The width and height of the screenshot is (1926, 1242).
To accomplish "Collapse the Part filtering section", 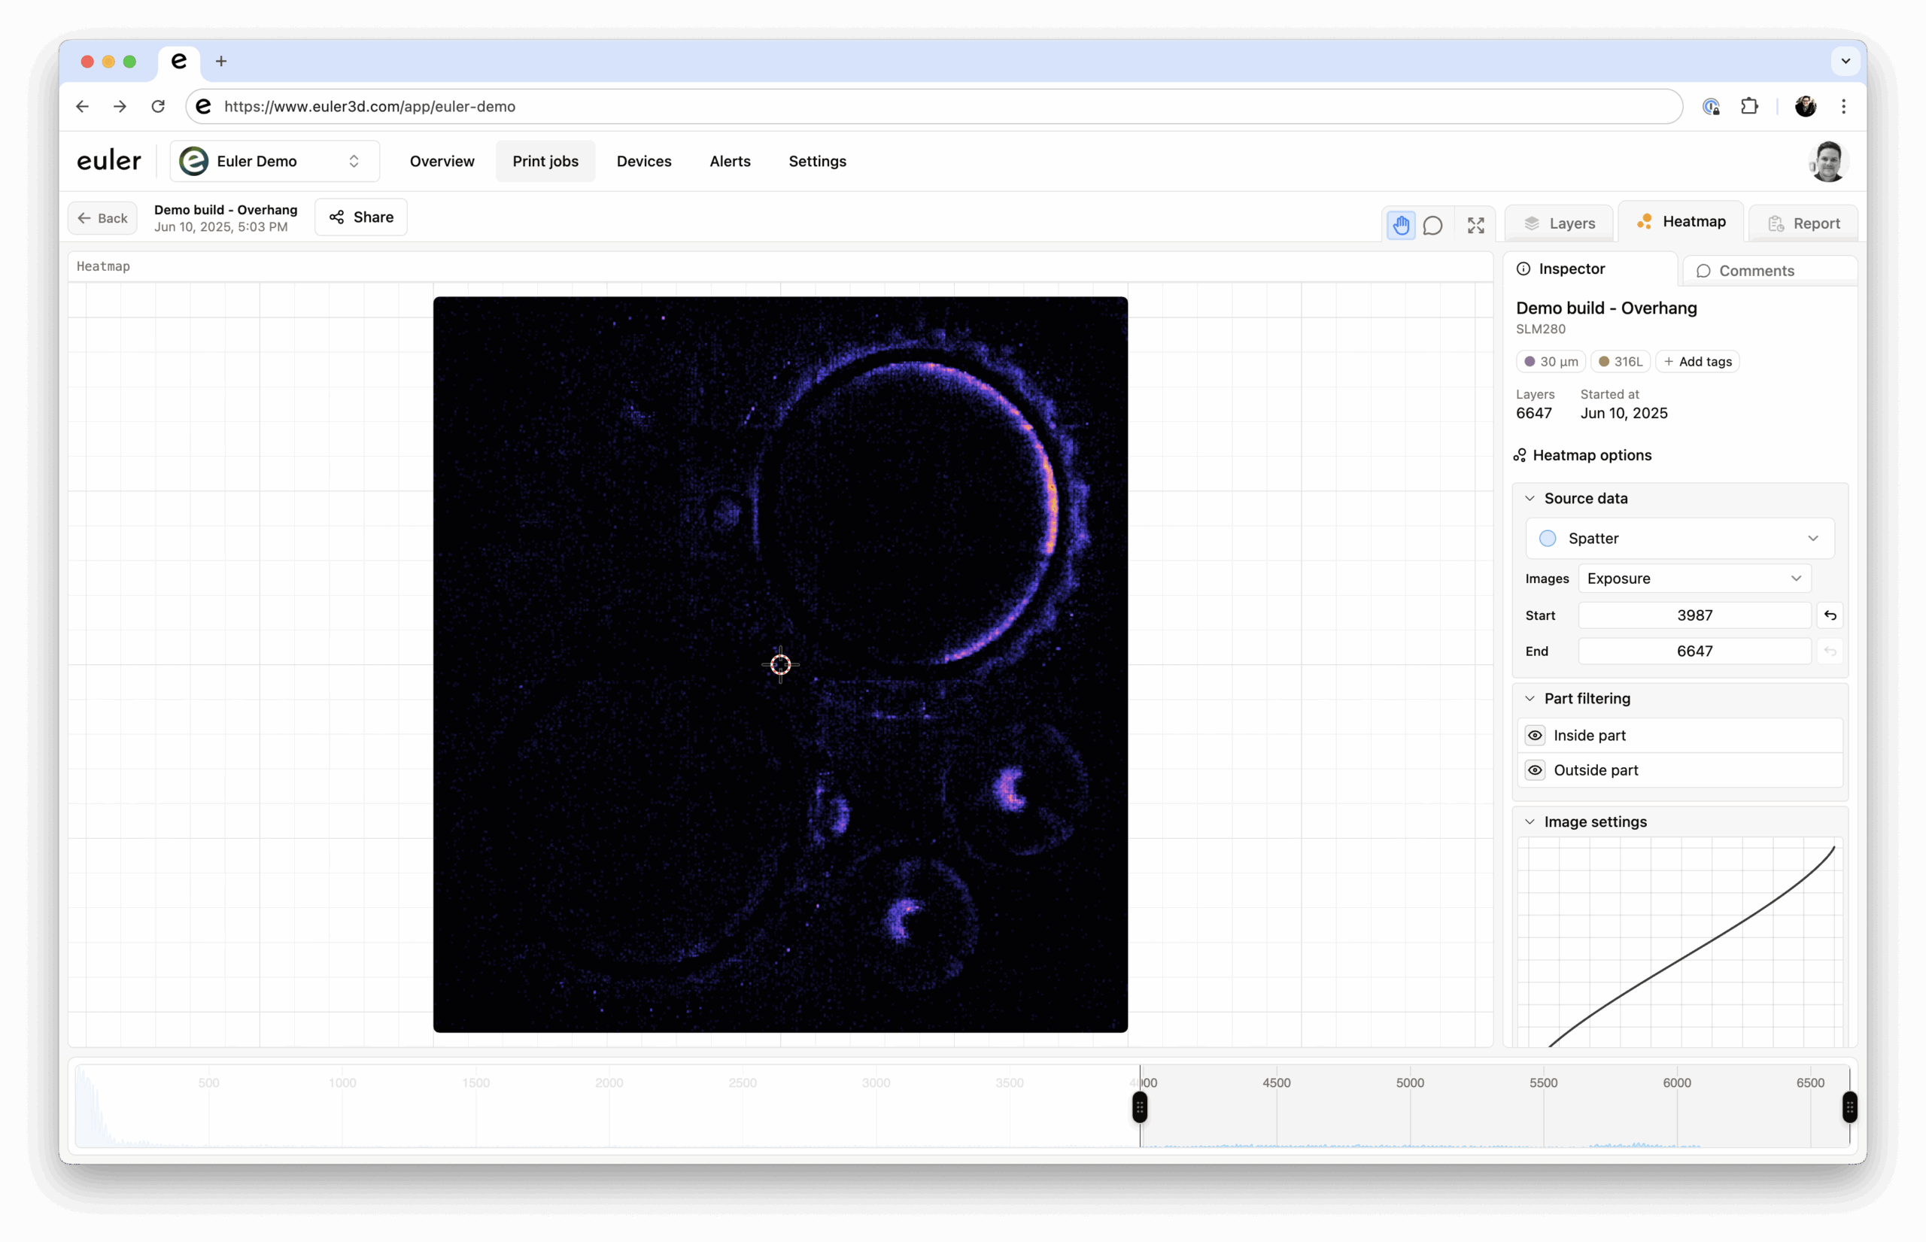I will [1530, 698].
